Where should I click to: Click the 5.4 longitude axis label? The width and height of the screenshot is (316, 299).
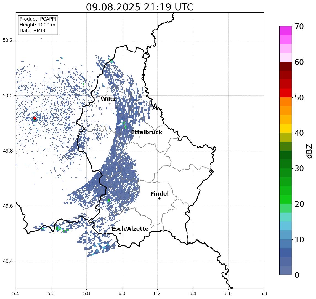click(16, 293)
